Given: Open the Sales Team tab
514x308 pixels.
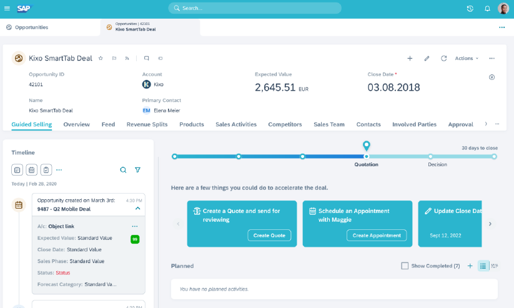Looking at the screenshot, I should pyautogui.click(x=329, y=124).
